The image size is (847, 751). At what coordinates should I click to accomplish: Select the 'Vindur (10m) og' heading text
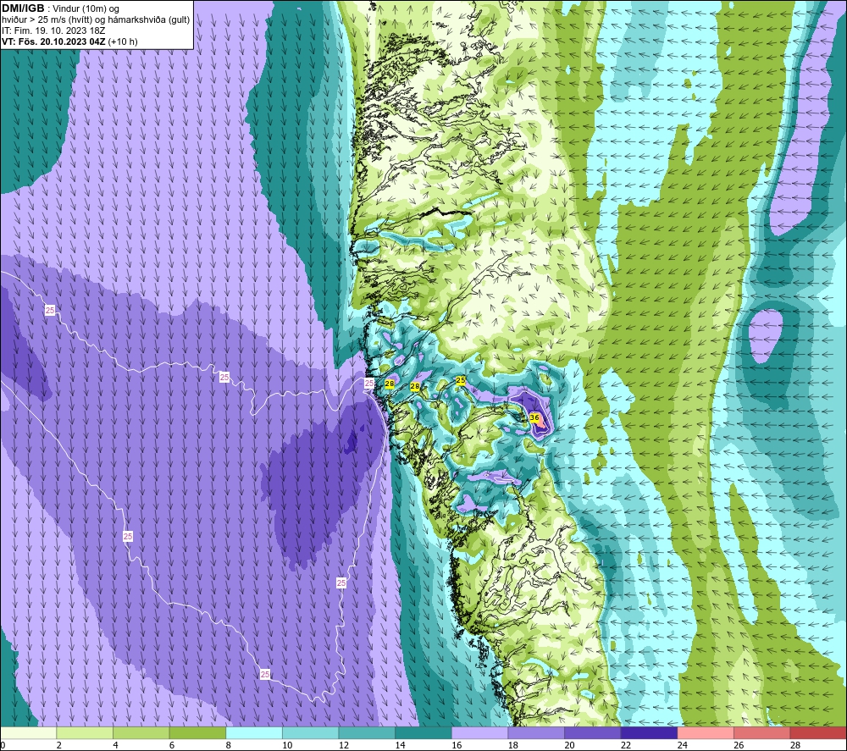[x=86, y=8]
